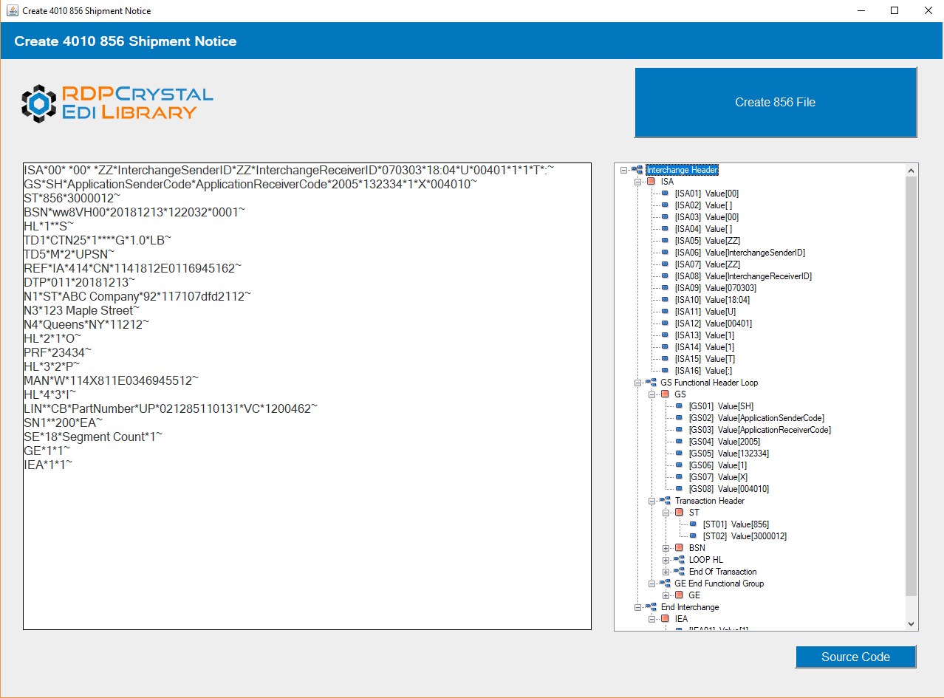Click the [GS01] element blue icon
The image size is (944, 698).
(679, 406)
